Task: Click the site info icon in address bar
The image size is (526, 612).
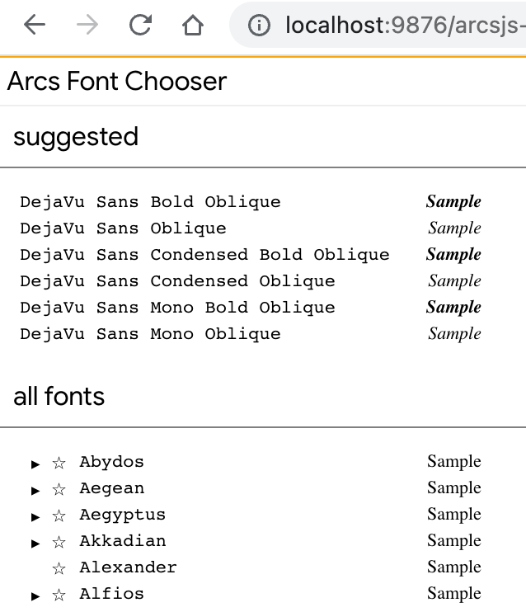Action: pos(259,26)
